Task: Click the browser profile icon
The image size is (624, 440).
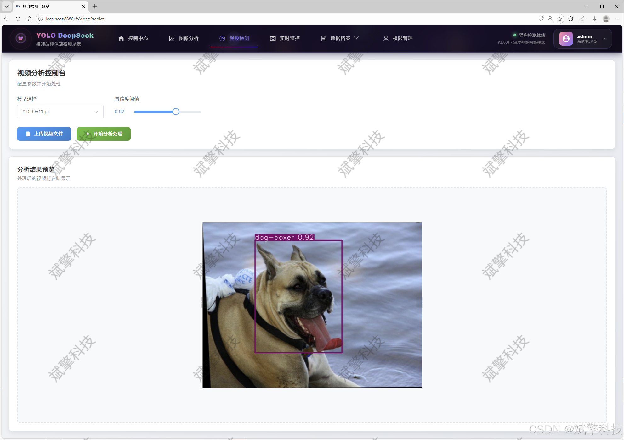Action: pos(606,19)
